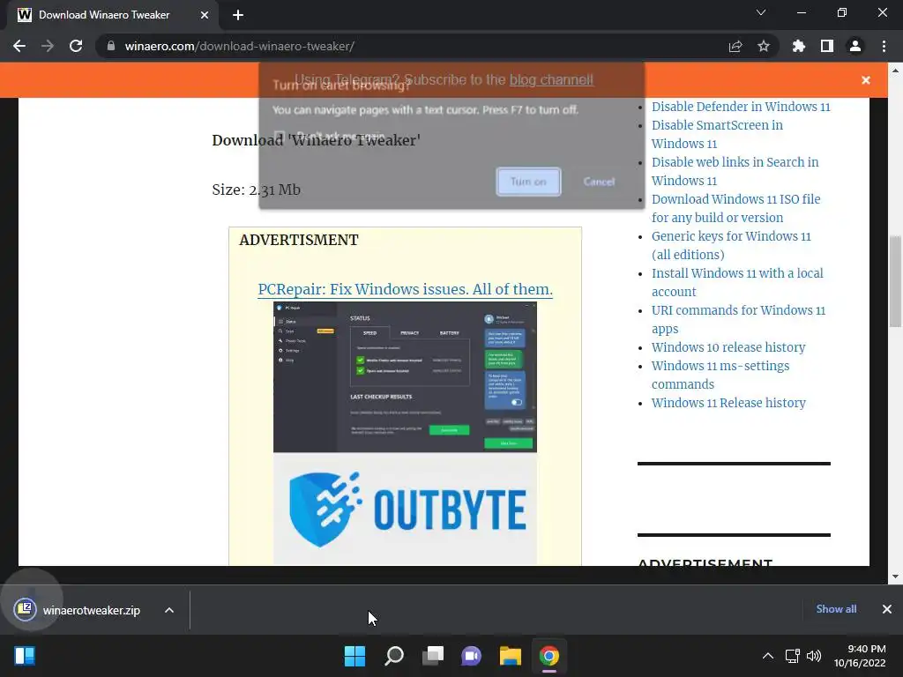Toggle Chrome side panel icon
The width and height of the screenshot is (903, 677).
(827, 46)
